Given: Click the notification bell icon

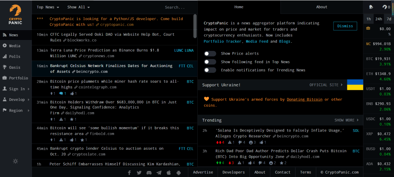Looking at the screenshot, I should coord(371,7).
